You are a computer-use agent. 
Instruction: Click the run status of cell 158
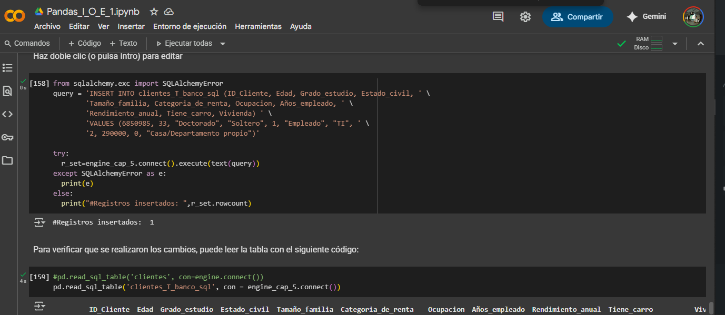click(x=23, y=84)
